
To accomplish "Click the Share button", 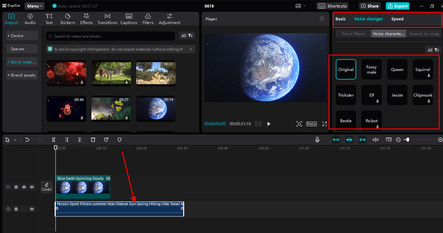I will pyautogui.click(x=370, y=6).
